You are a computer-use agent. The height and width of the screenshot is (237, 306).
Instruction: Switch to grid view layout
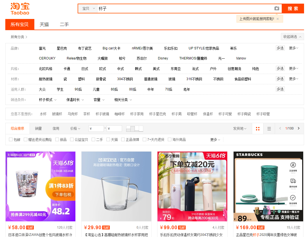(258, 128)
